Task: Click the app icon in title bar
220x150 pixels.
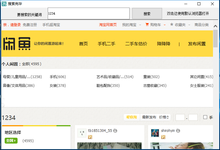Action: click(4, 4)
